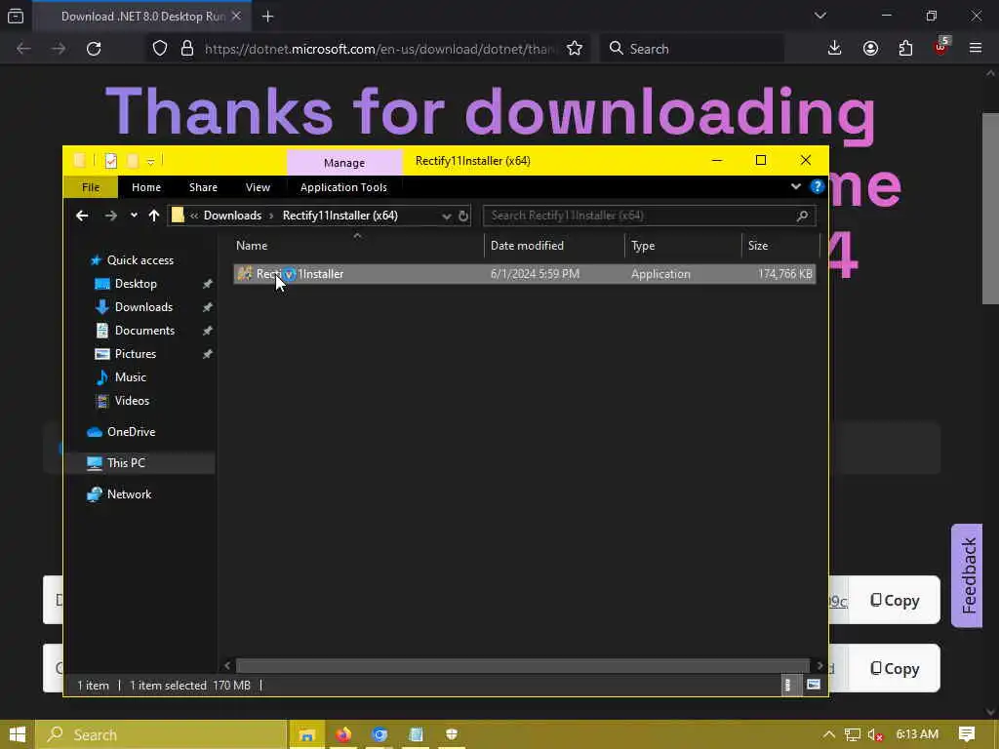The image size is (999, 749).
Task: Open the Feedback tab on webpage
Action: (x=968, y=575)
